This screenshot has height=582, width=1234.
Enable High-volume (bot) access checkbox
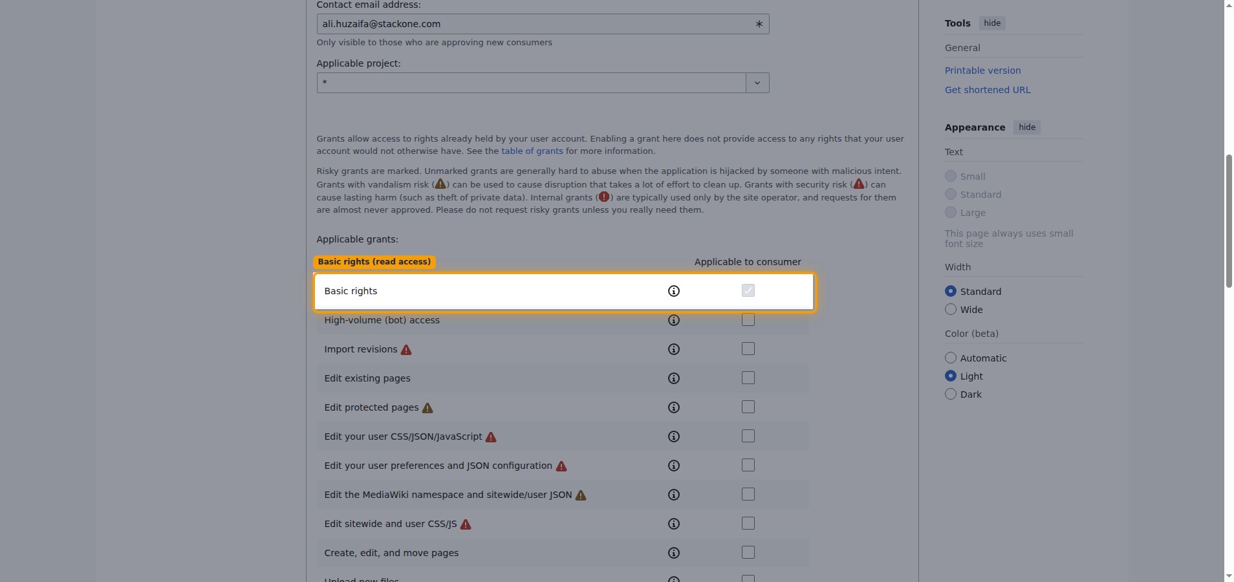[748, 319]
